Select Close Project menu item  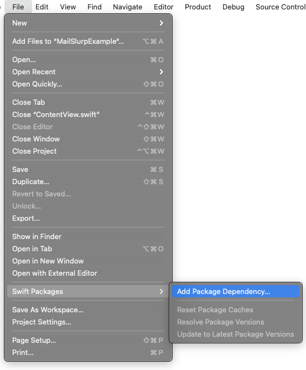click(88, 151)
